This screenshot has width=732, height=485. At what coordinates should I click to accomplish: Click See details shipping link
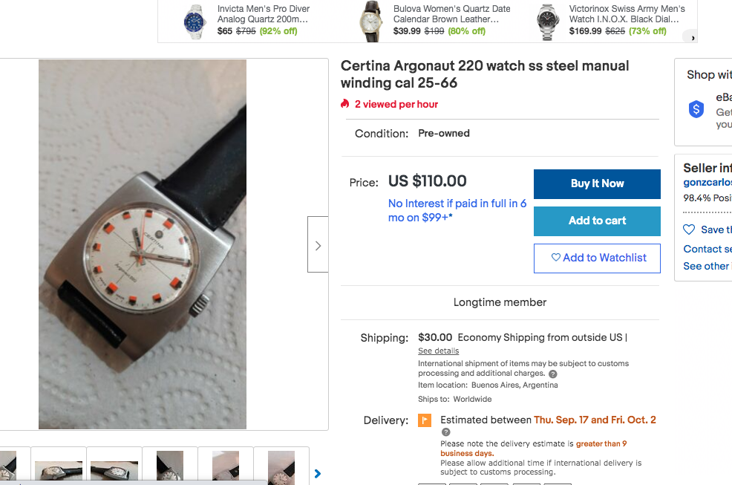(438, 351)
